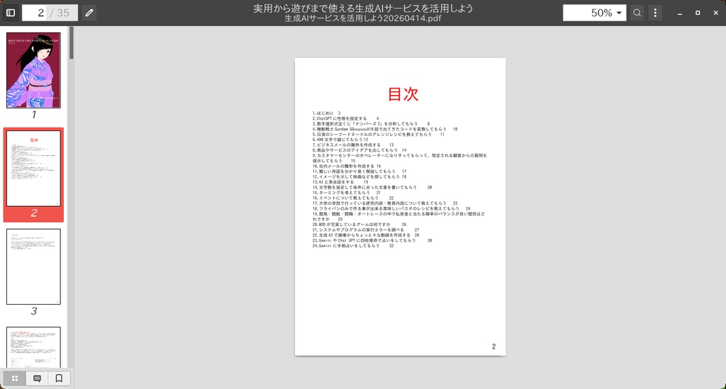726x389 pixels.
Task: Click TOC line 14 about 文字数を指定して
Action: (372, 187)
